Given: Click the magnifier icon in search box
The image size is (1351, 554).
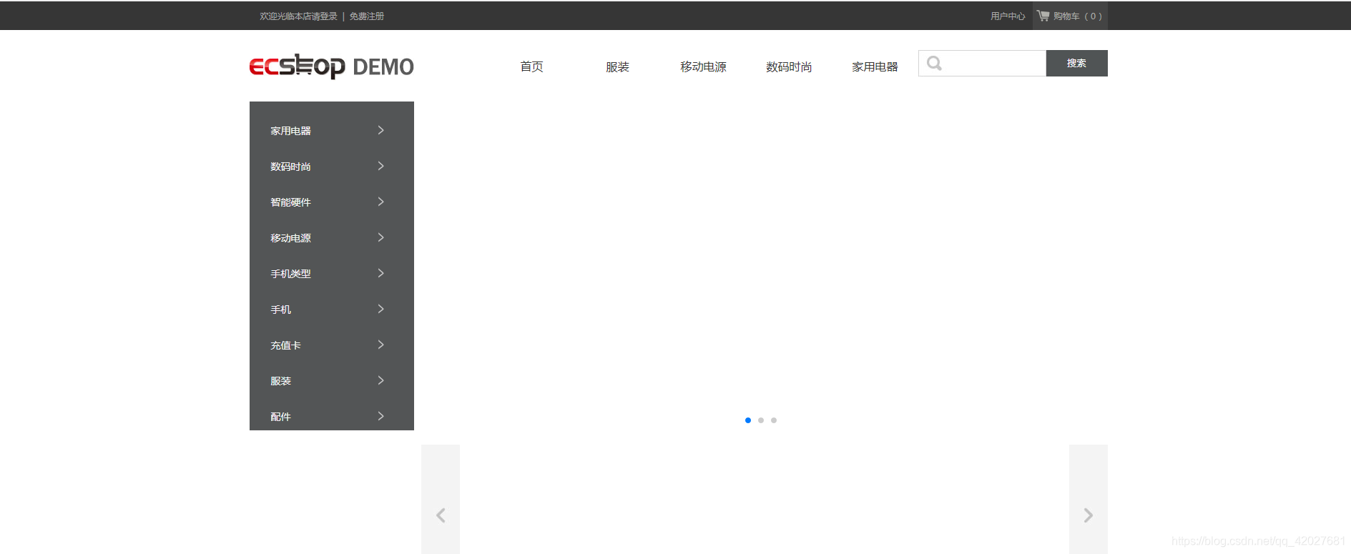Looking at the screenshot, I should [934, 64].
